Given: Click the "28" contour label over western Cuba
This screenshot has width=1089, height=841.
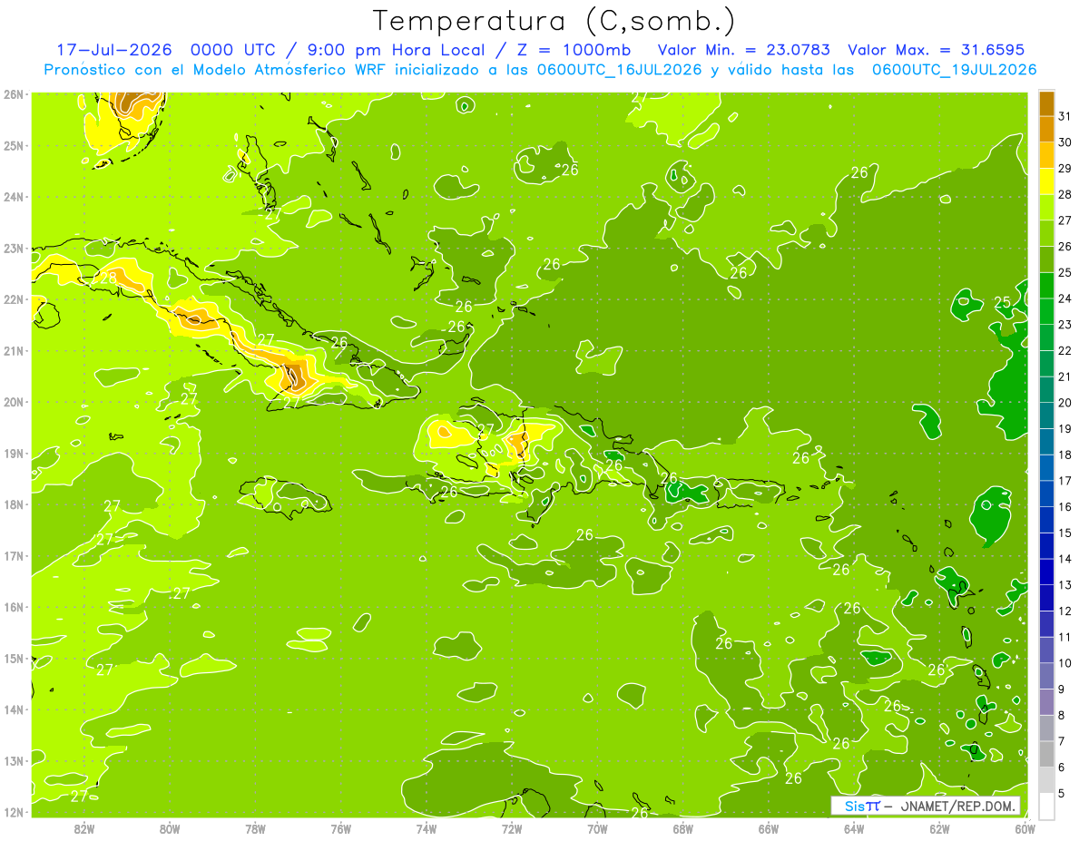Looking at the screenshot, I should tap(108, 278).
